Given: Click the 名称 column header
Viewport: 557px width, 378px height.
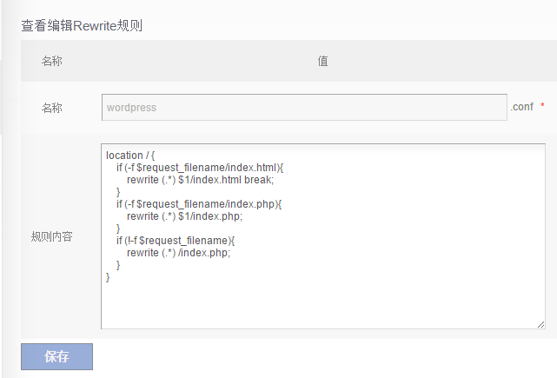Looking at the screenshot, I should tap(51, 62).
